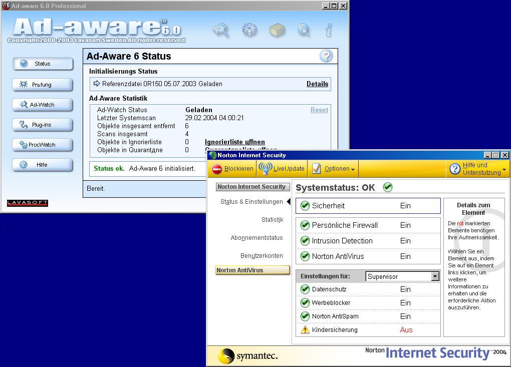Click the Ad-Watch button in the sidebar
Image resolution: width=511 pixels, height=367 pixels.
(x=43, y=105)
